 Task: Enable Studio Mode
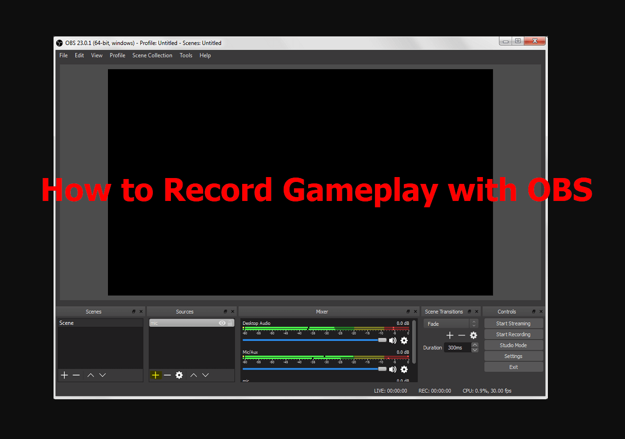point(513,345)
